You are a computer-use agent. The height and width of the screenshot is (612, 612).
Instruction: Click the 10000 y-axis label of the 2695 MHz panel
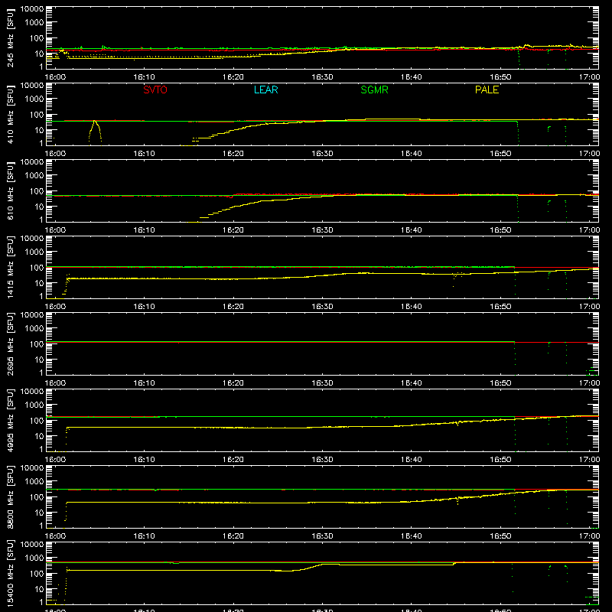[32, 315]
